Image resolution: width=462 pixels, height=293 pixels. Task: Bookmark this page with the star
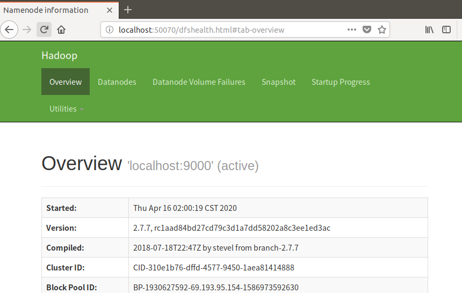382,30
